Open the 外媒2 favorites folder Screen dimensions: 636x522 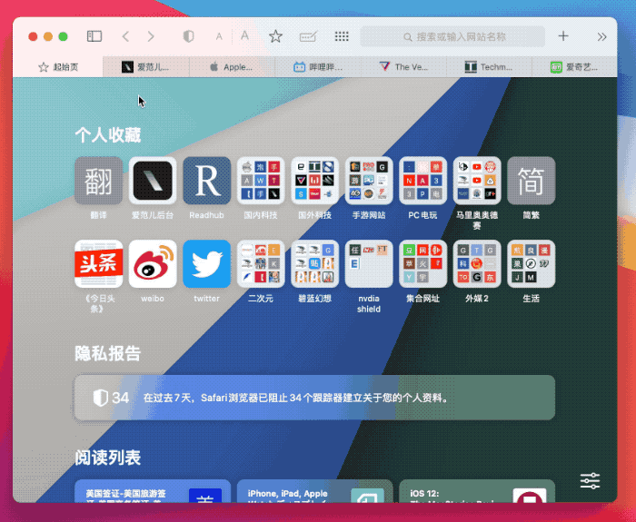[x=477, y=264]
